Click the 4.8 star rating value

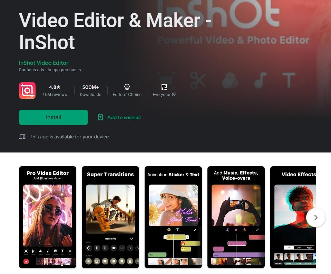[x=55, y=87]
